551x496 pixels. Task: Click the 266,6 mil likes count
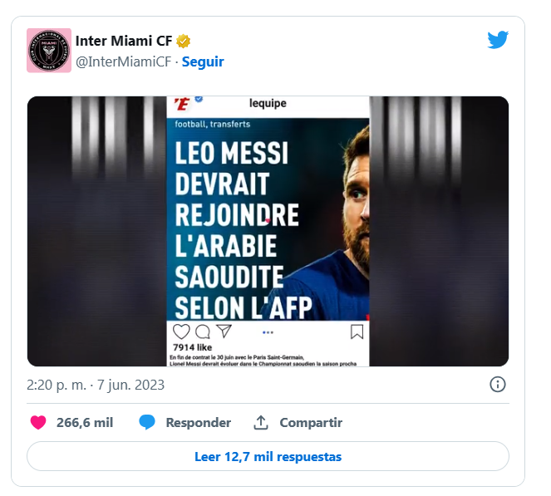84,422
